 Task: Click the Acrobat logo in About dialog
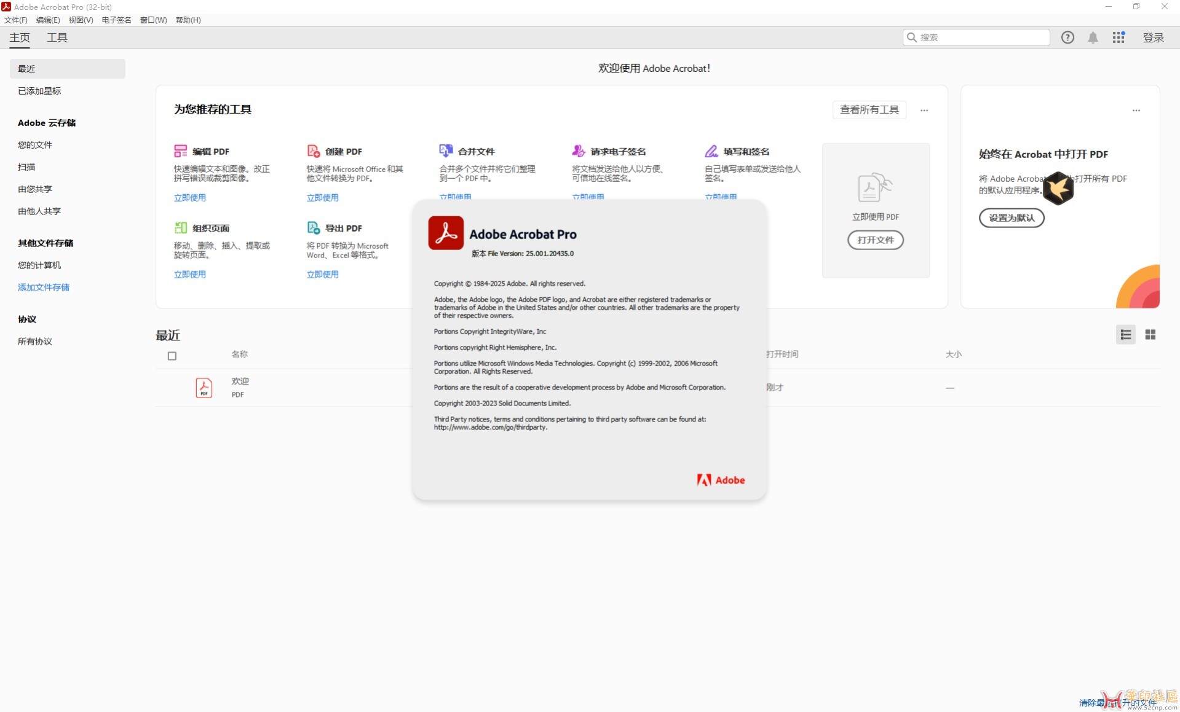click(x=446, y=233)
